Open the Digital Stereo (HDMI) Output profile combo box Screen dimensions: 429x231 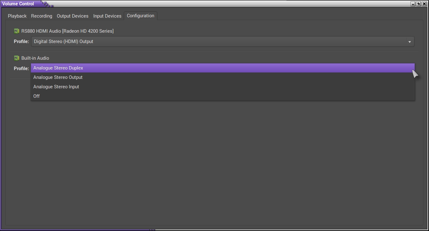tap(220, 41)
